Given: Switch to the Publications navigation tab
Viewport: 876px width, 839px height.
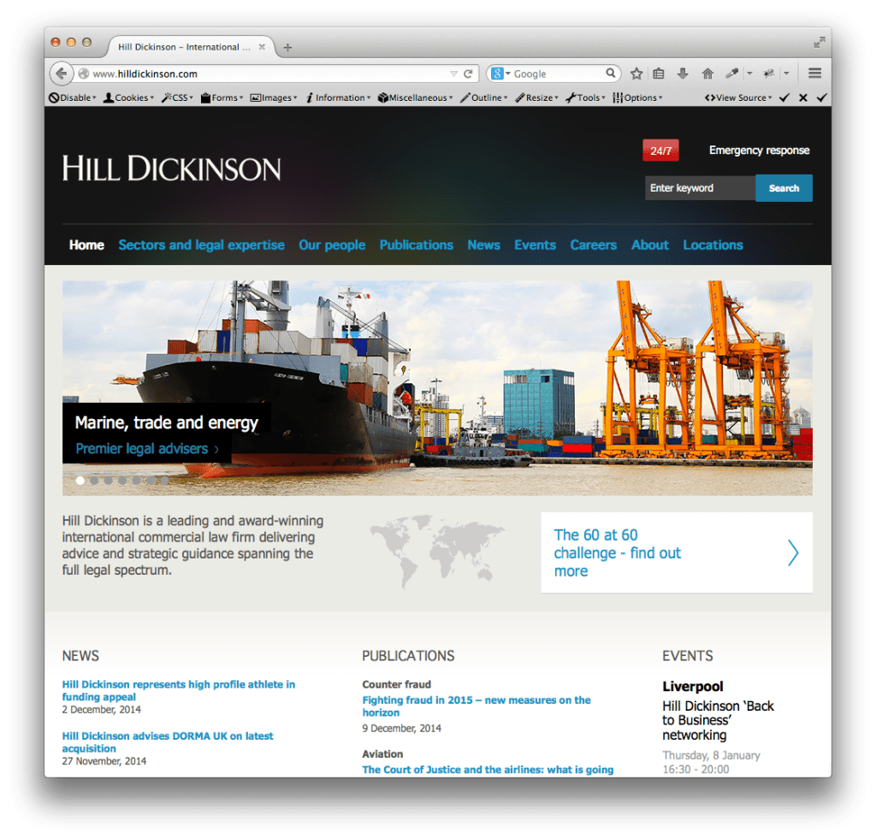Looking at the screenshot, I should tap(417, 245).
